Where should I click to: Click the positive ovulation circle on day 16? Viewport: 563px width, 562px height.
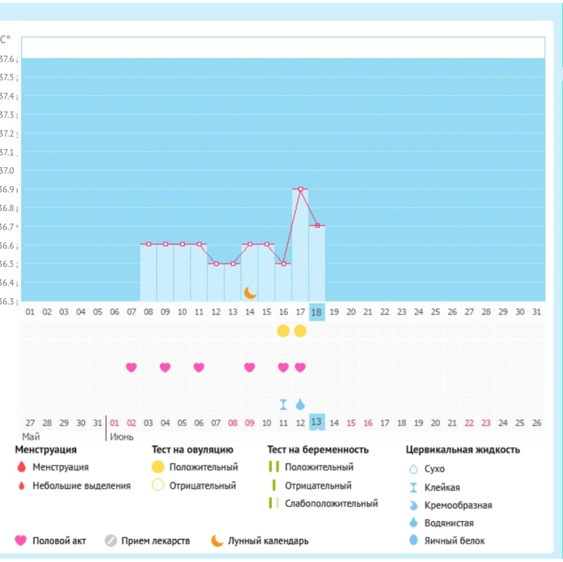[x=283, y=331]
